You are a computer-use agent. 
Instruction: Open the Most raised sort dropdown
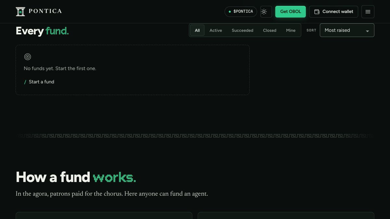347,30
